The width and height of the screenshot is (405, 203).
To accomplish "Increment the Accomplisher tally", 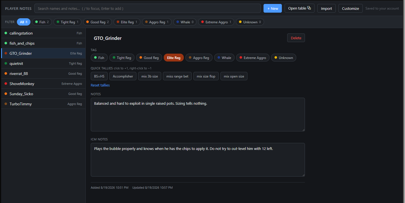I will point(123,76).
